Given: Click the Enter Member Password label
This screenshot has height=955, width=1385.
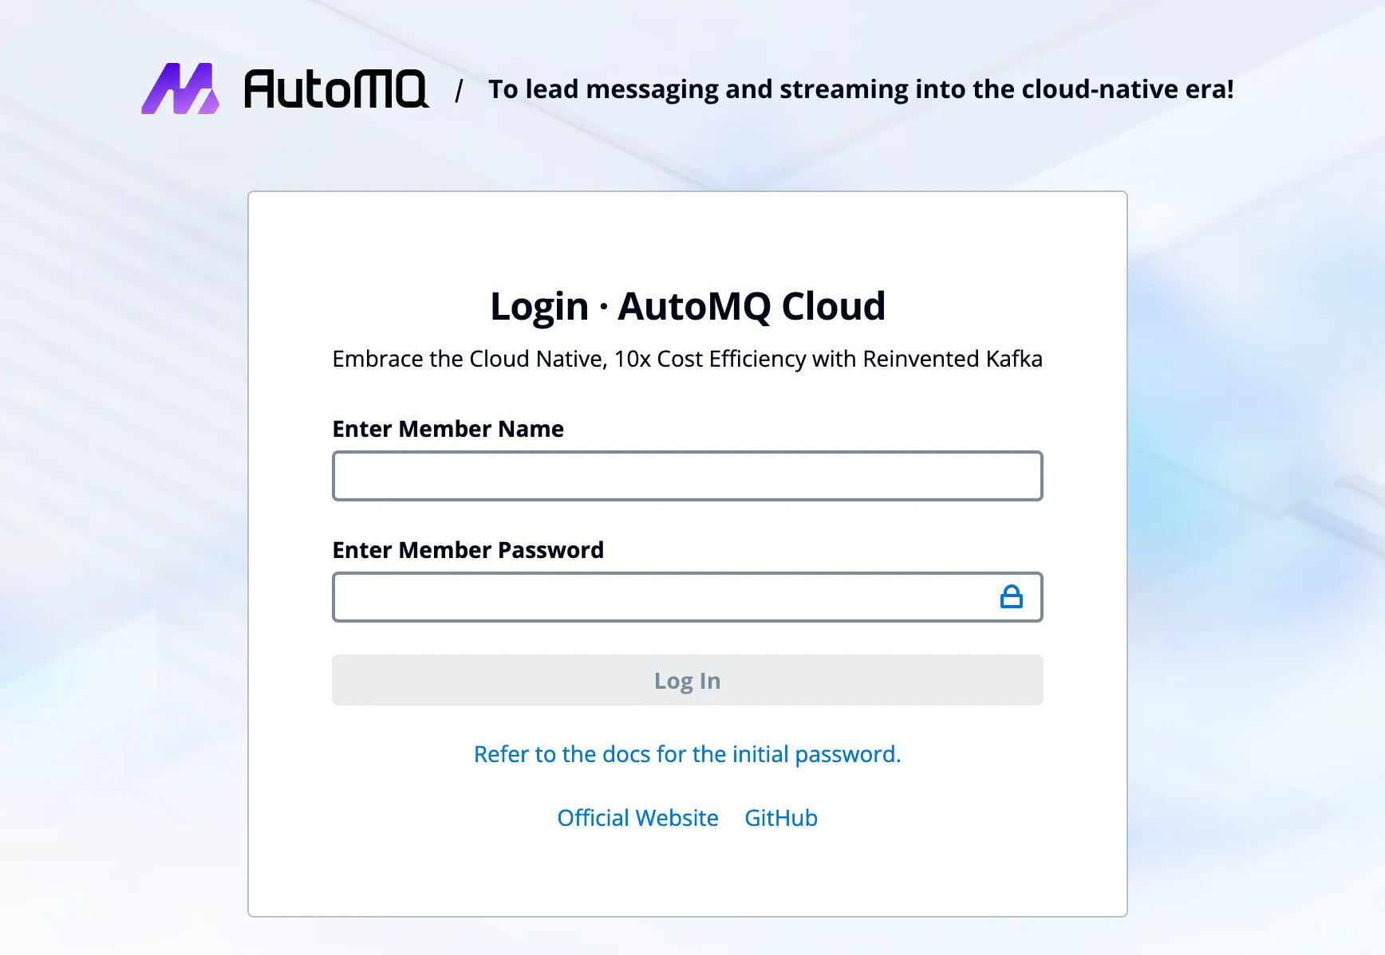Looking at the screenshot, I should coord(468,550).
